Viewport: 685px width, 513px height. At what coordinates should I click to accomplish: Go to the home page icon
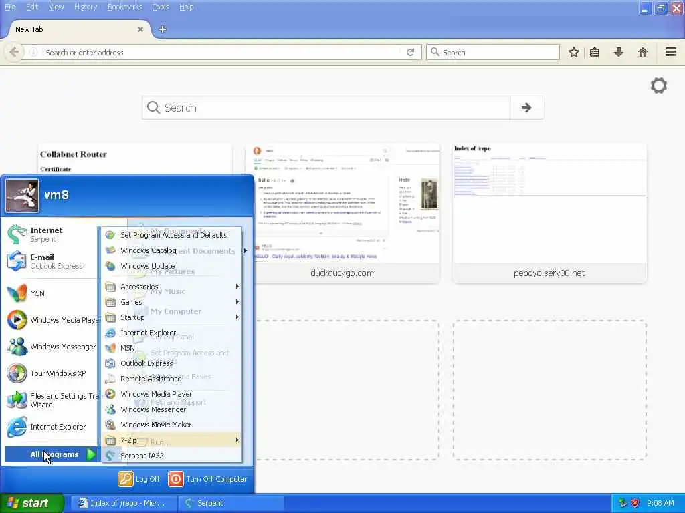click(x=643, y=52)
